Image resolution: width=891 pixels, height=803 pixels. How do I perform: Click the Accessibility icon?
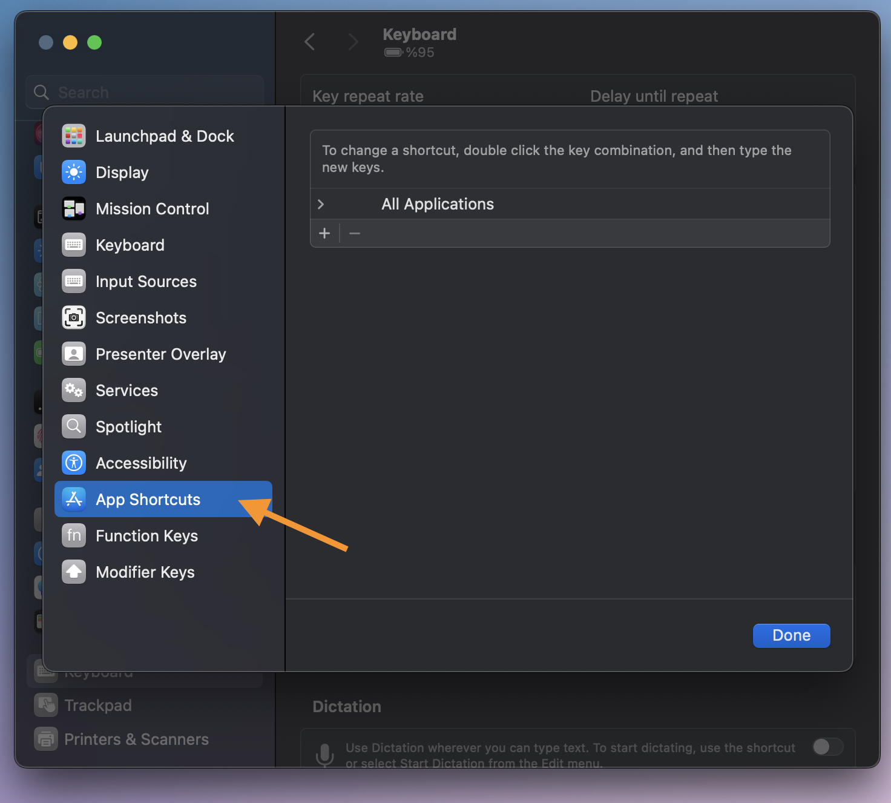pos(74,463)
